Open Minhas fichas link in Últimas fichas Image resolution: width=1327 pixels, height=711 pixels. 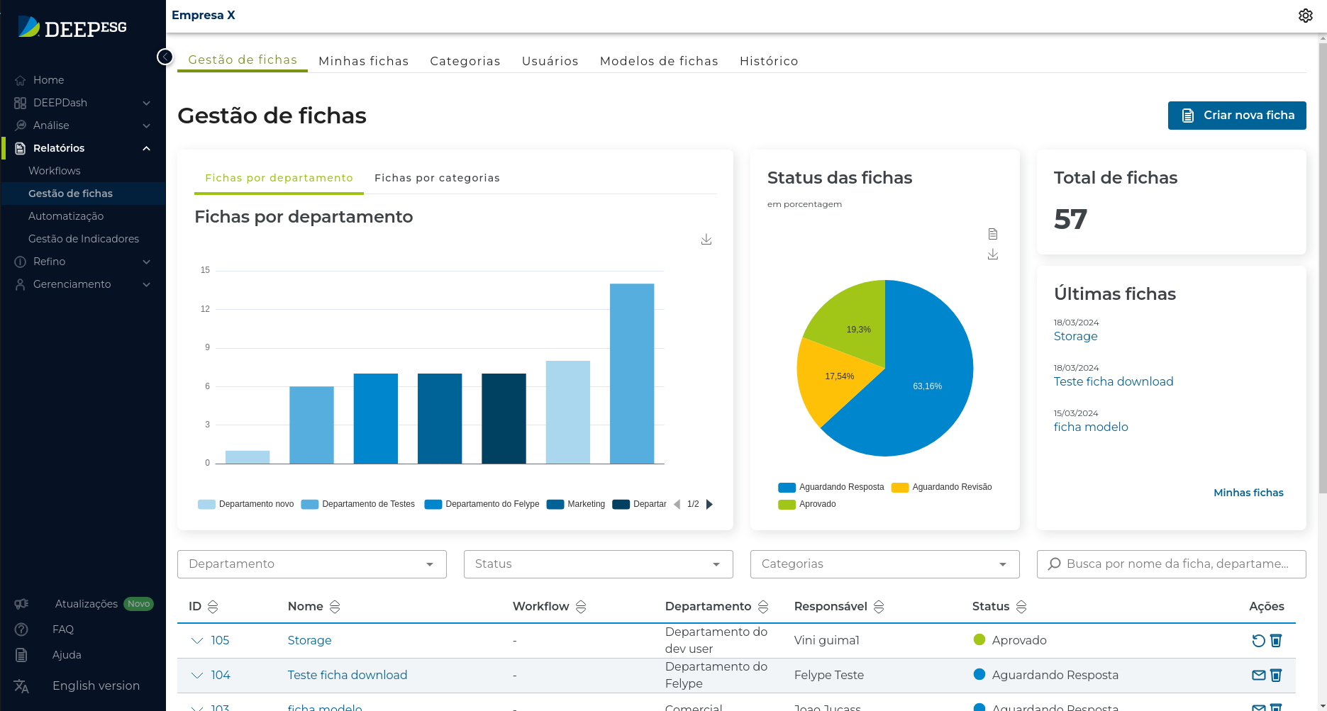[x=1248, y=493]
